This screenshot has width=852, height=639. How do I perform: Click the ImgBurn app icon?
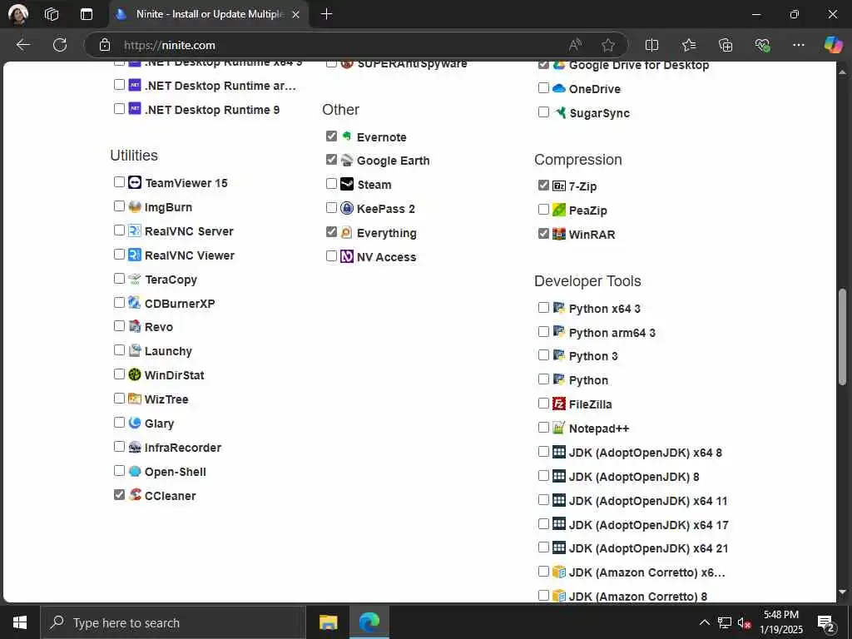pos(135,206)
